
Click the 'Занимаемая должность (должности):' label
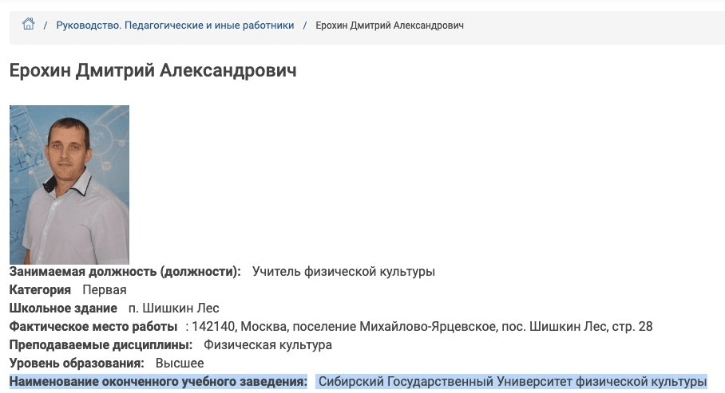(x=125, y=272)
